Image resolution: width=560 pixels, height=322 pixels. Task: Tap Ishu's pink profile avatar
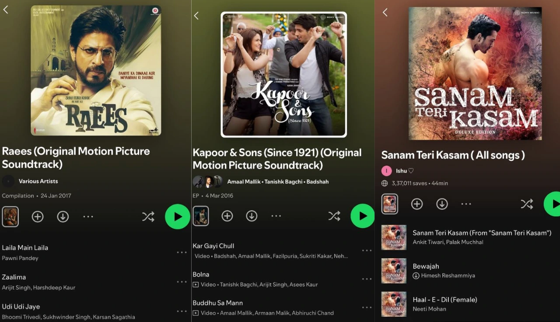[386, 171]
